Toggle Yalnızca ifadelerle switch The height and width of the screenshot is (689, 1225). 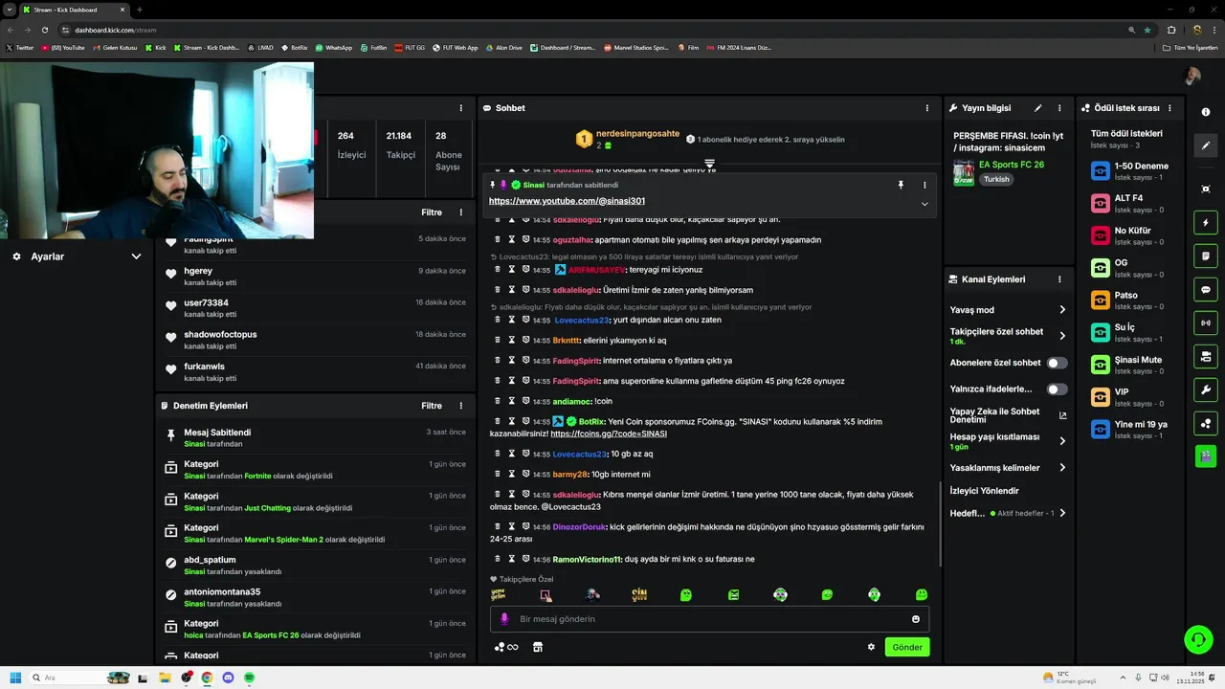pyautogui.click(x=1057, y=389)
